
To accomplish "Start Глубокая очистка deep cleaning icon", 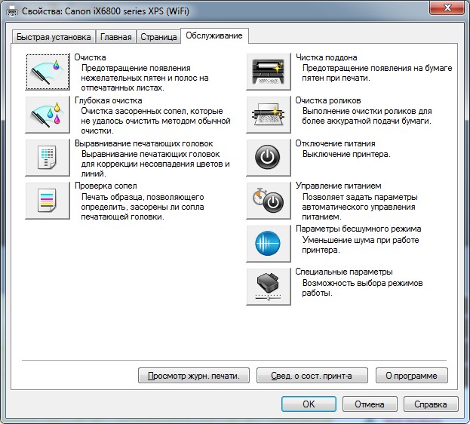I will (x=48, y=114).
